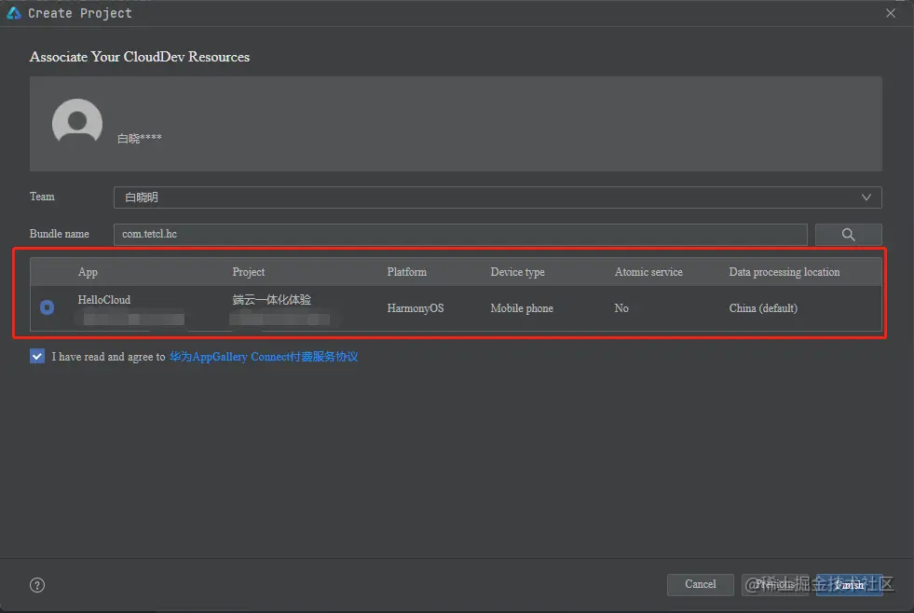The width and height of the screenshot is (914, 613).
Task: Click the Mobile phone device type cell
Action: 522,308
